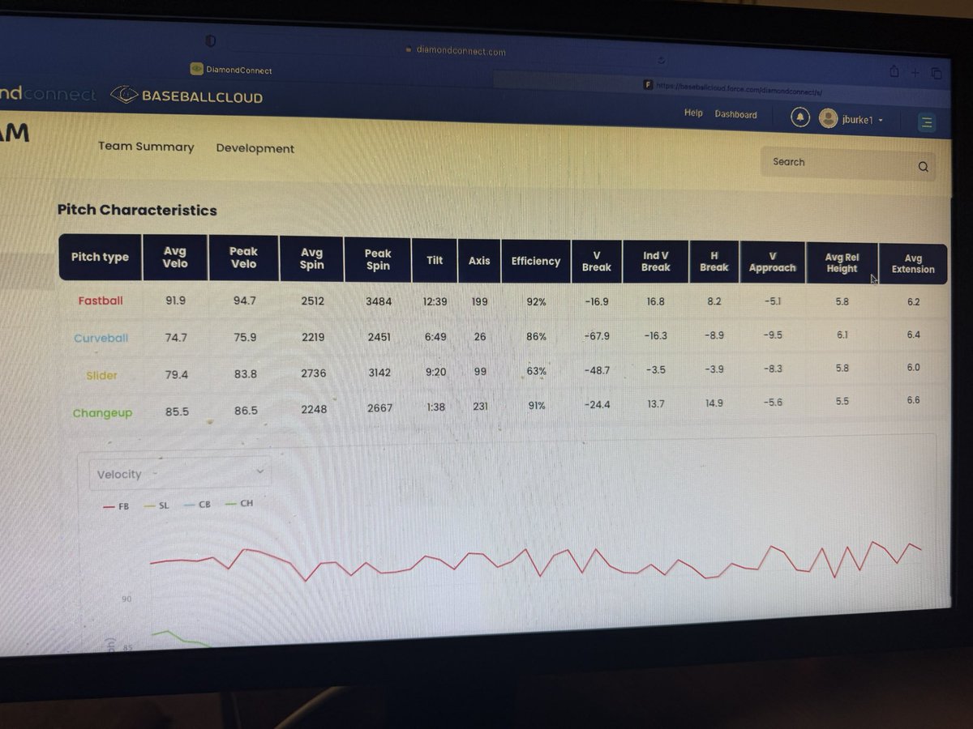Viewport: 973px width, 729px height.
Task: Click Fastball peak spin value 3484
Action: click(379, 301)
